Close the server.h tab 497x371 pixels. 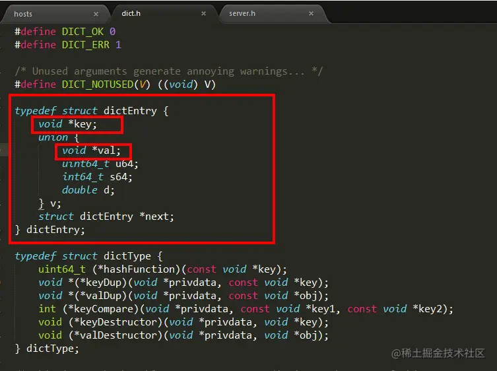(311, 13)
